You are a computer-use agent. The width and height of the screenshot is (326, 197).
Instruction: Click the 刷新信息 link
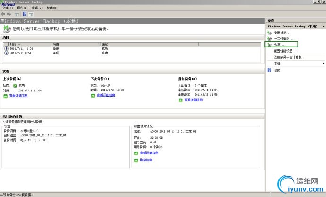coord(146,160)
